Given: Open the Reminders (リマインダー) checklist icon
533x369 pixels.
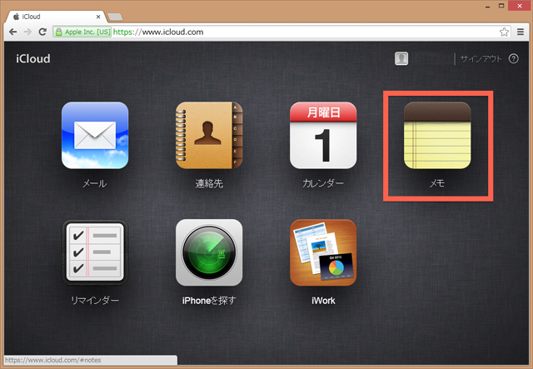Looking at the screenshot, I should point(95,252).
